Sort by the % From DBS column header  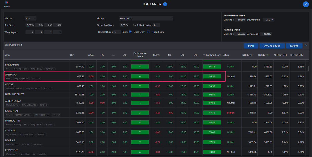pos(296,55)
